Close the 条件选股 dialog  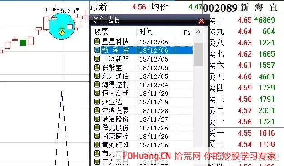pos(201,21)
